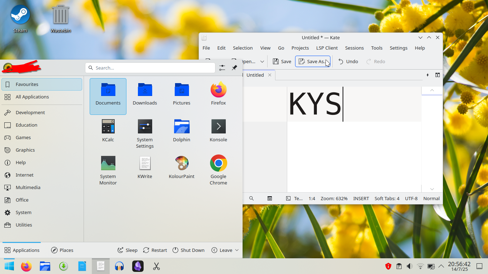Click the Shut Down button

click(189, 250)
